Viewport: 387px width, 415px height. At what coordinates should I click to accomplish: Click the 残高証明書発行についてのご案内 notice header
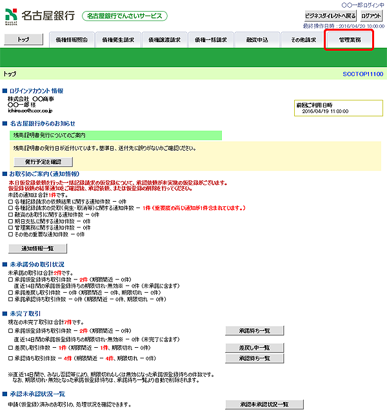[115, 135]
